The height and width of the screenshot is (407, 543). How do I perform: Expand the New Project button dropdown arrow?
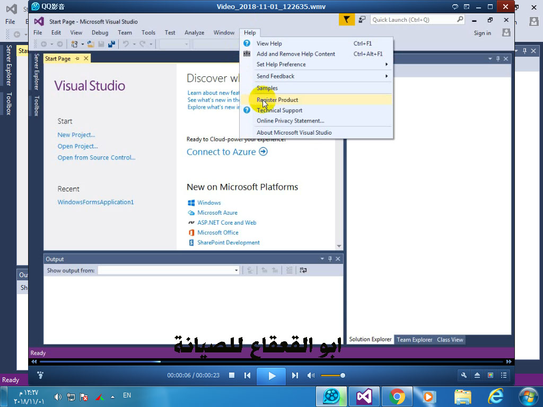82,45
